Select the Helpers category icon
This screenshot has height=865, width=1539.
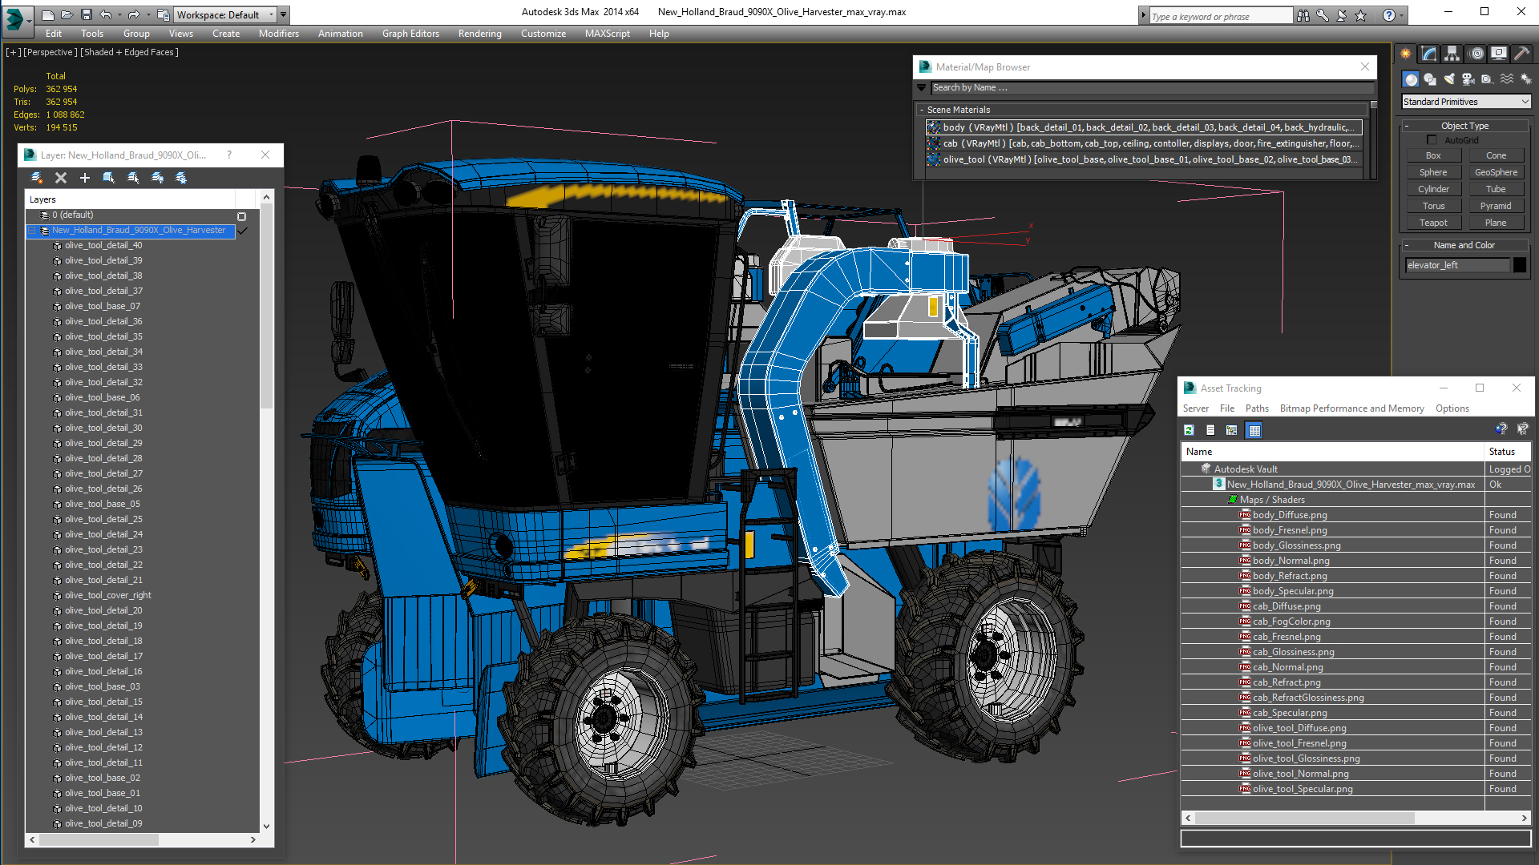(x=1488, y=79)
